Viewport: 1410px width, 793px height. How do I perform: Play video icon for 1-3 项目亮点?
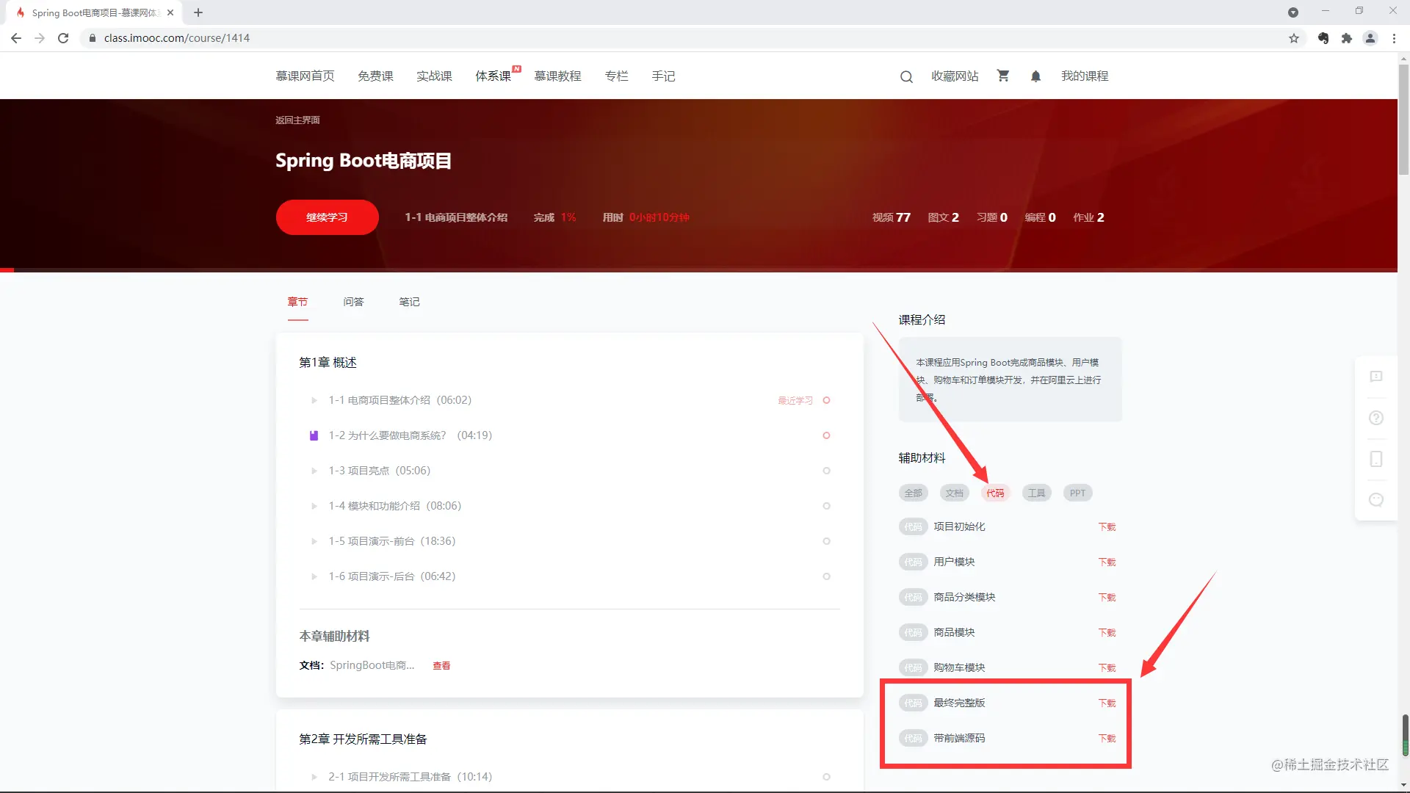pyautogui.click(x=314, y=471)
